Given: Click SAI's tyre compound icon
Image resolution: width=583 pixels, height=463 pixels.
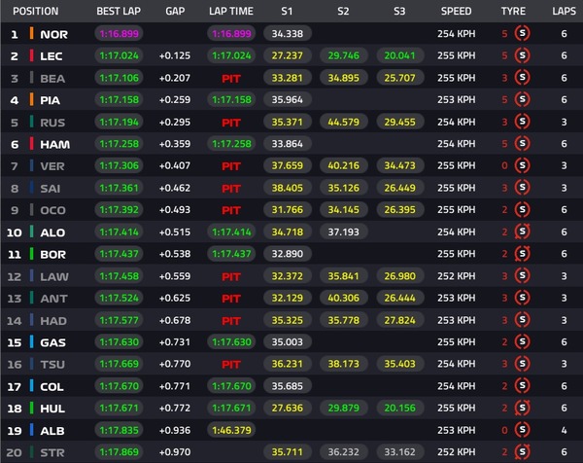Looking at the screenshot, I should tap(523, 188).
